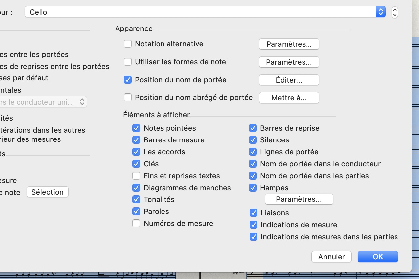Screen dimensions: 419x279
Task: Open Paramètres for note shapes
Action: coord(289,62)
